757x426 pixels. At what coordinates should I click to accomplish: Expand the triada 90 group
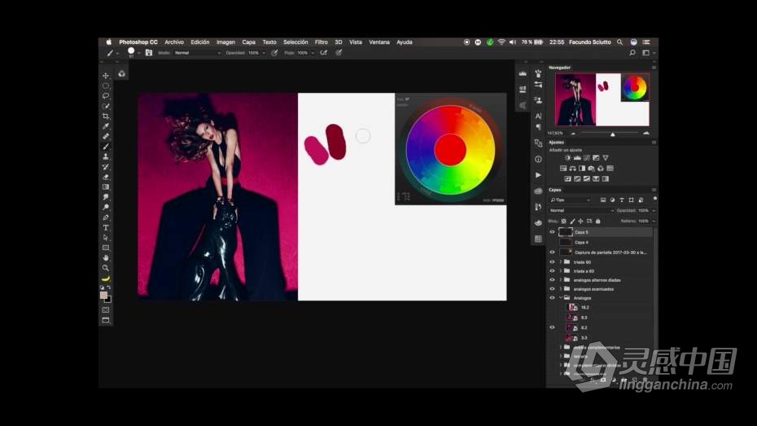pos(561,262)
